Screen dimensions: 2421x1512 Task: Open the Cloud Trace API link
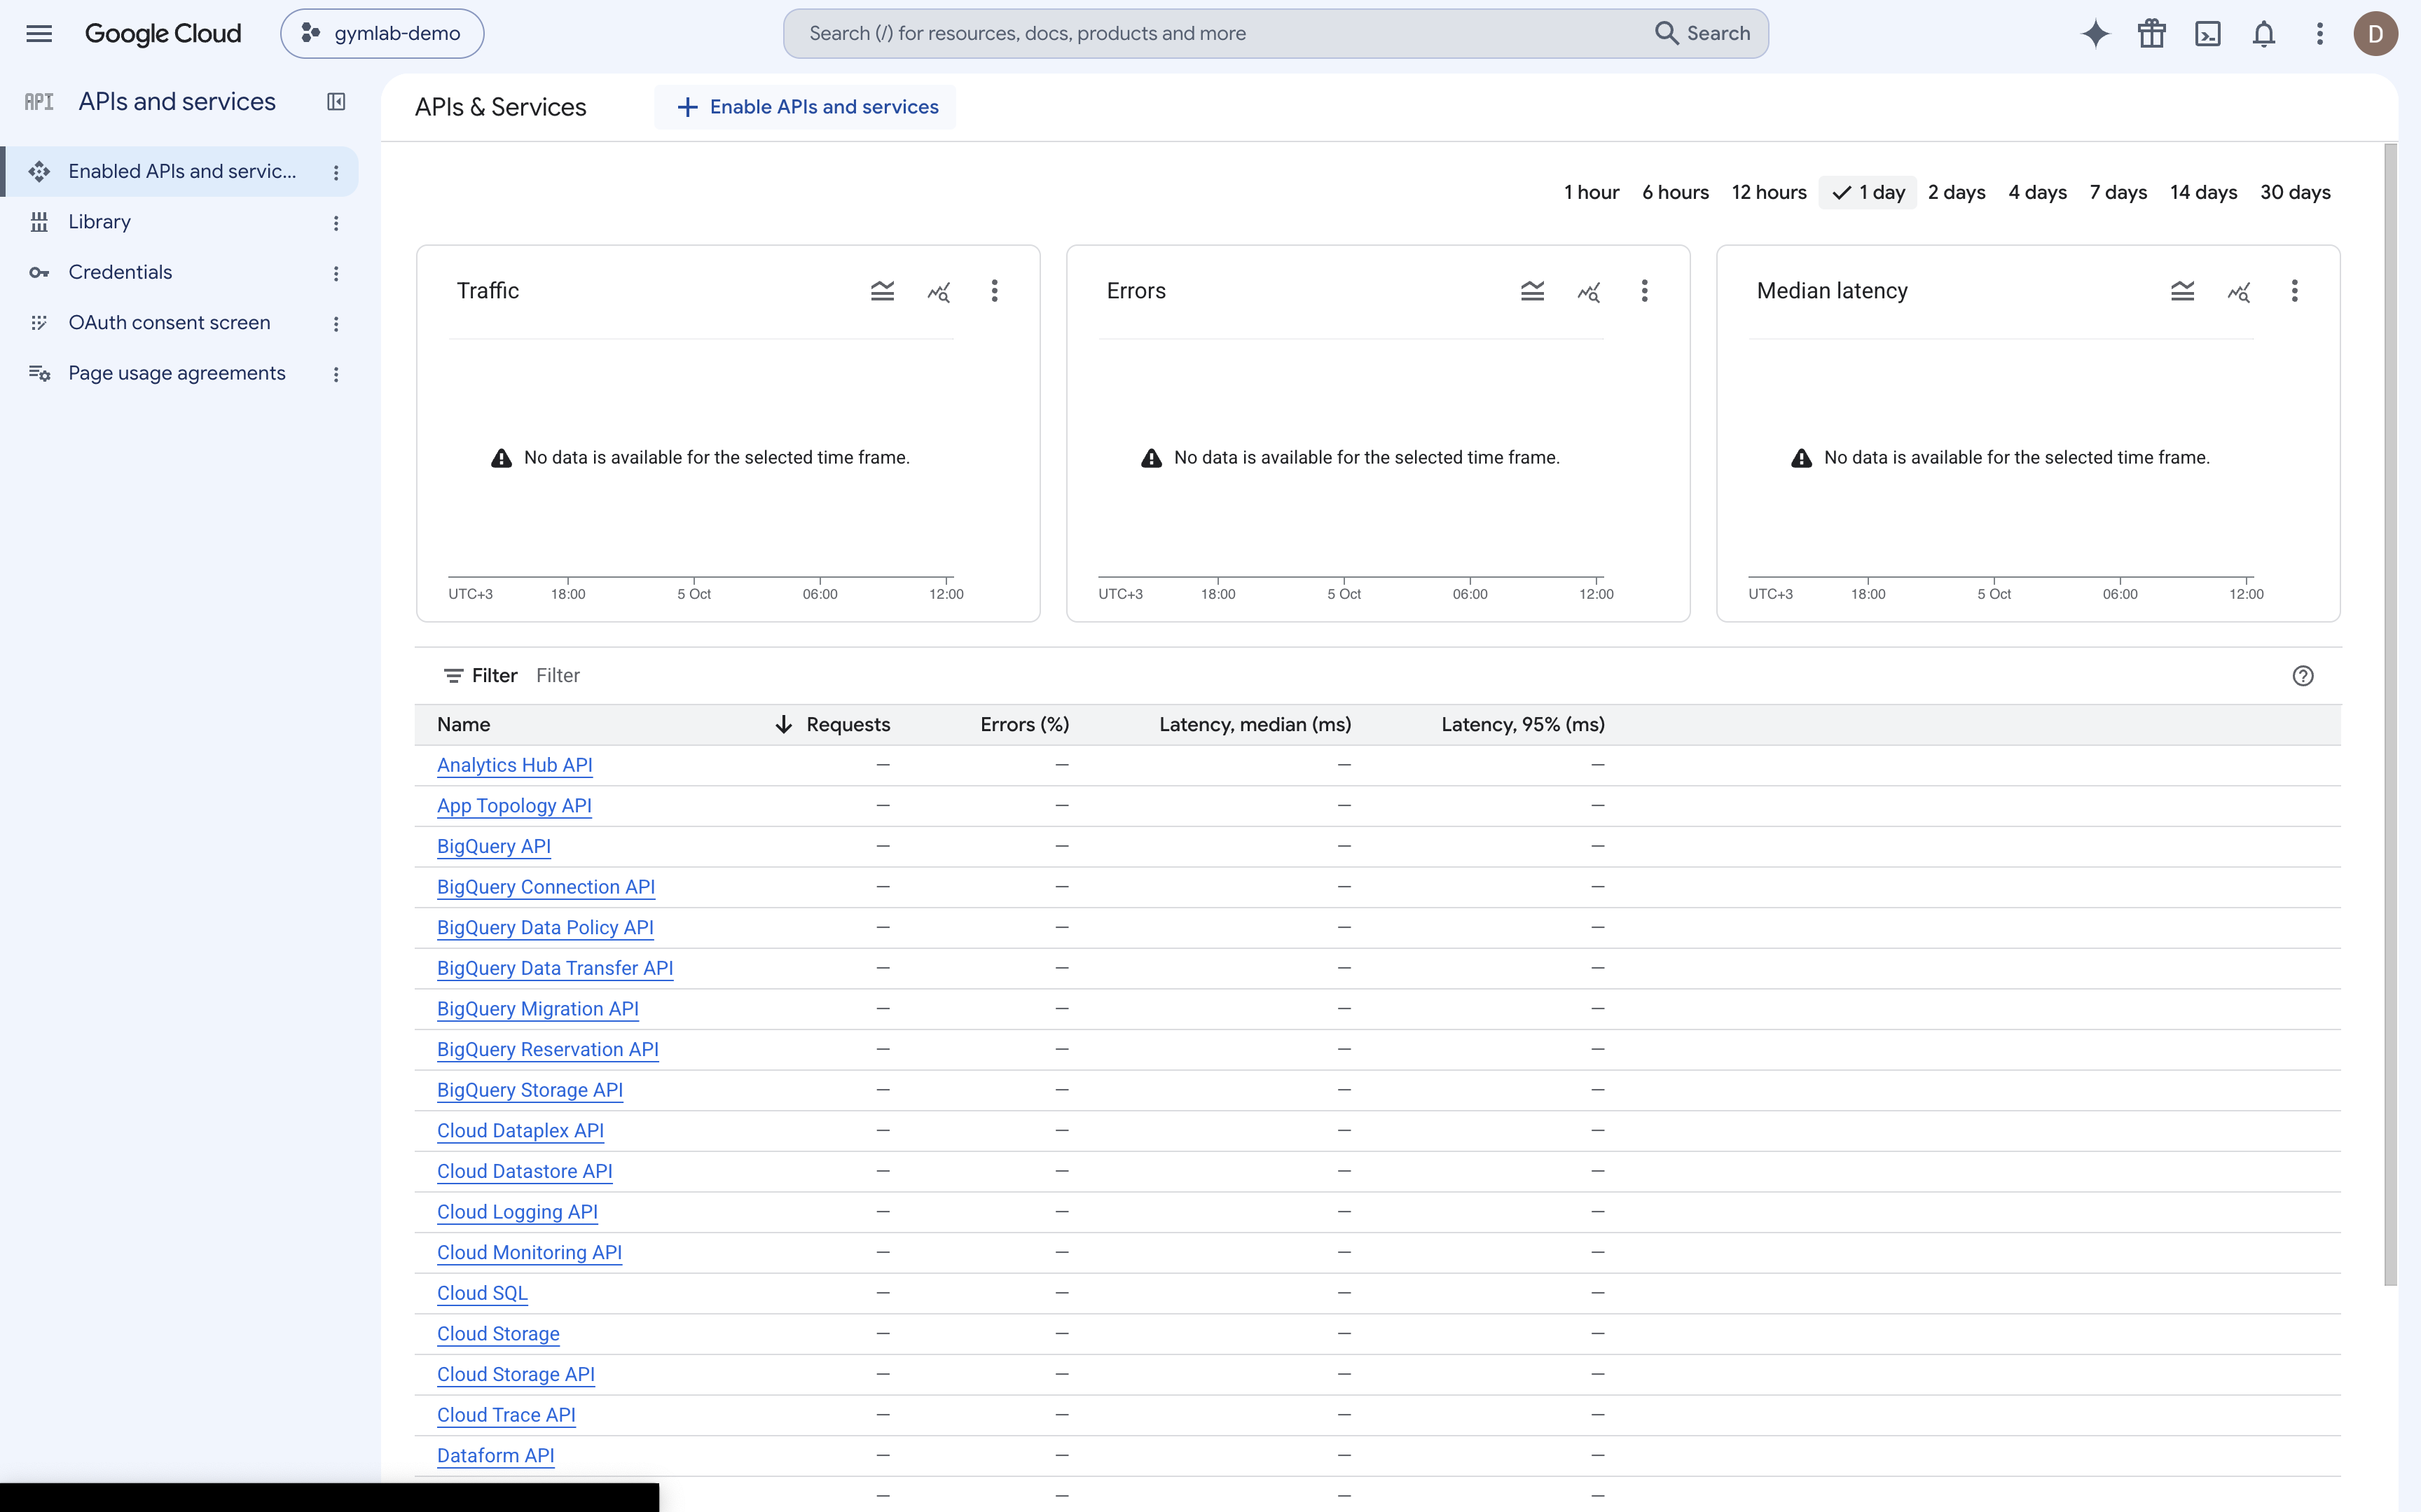[506, 1415]
